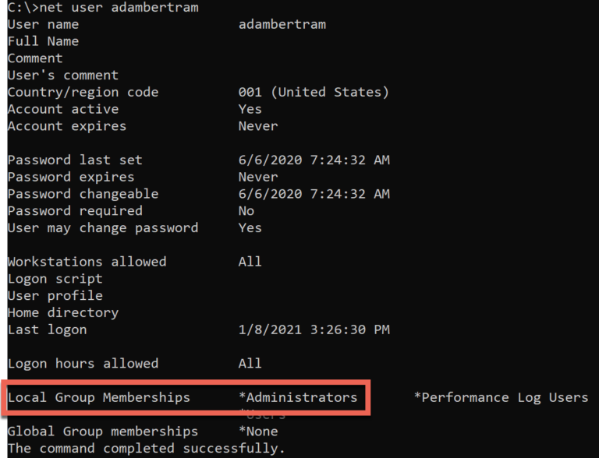Click the 'User may change password' Yes value
This screenshot has width=599, height=458.
tap(250, 228)
